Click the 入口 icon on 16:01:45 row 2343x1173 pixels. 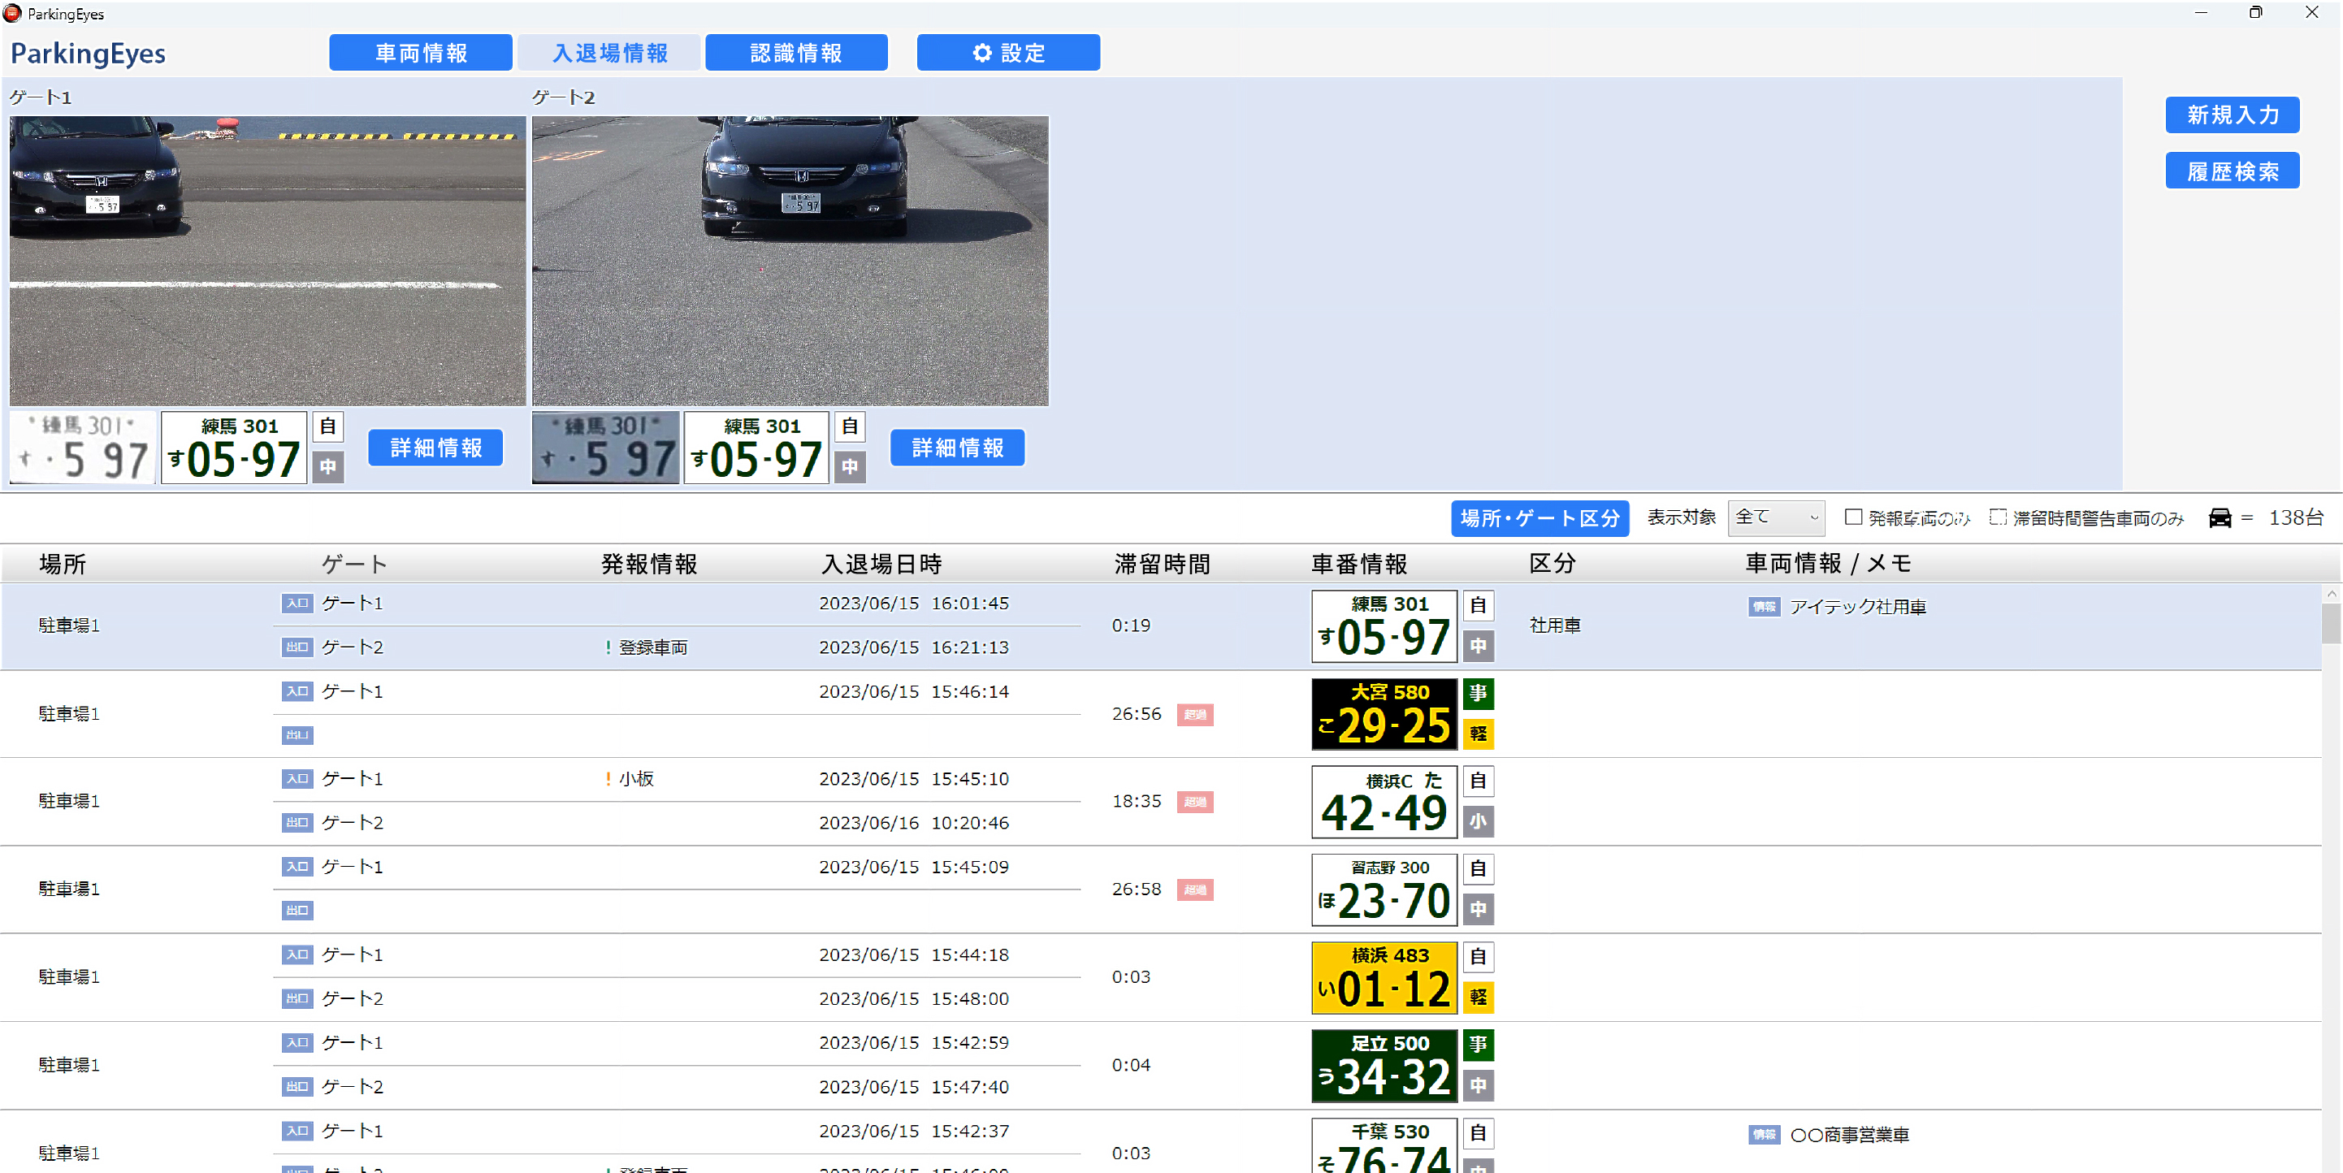tap(297, 603)
